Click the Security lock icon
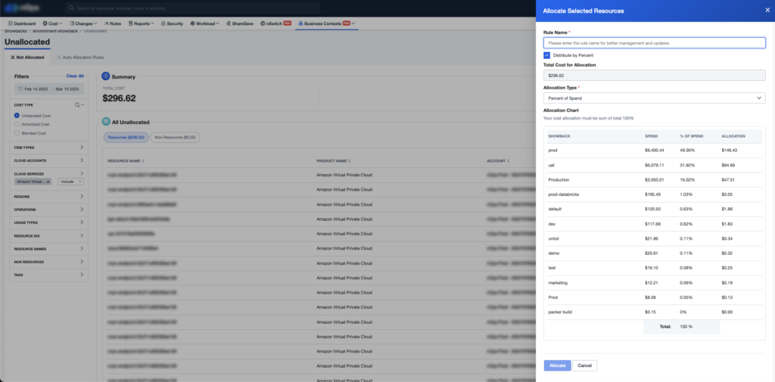775x382 pixels. point(163,23)
